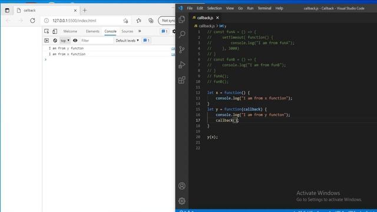
Task: Open the Manage gear in VS Code
Action: tap(182, 201)
